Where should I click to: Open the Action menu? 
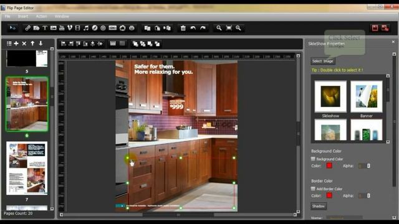coord(42,16)
